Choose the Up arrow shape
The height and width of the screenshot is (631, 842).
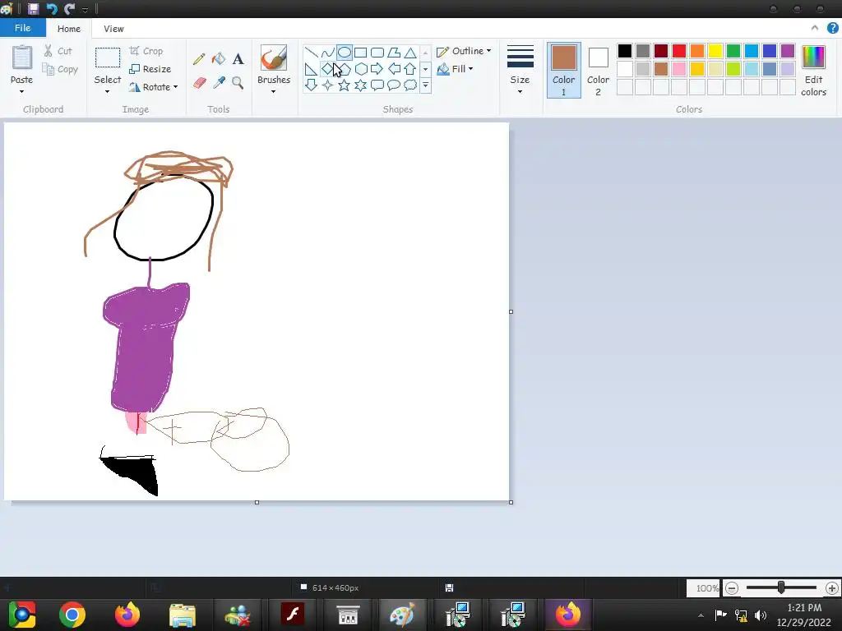[410, 69]
